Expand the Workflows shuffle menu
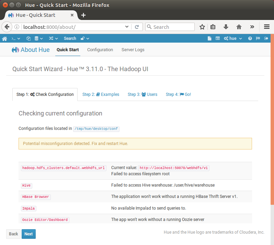The height and width of the screenshot is (245, 274). coord(53,38)
